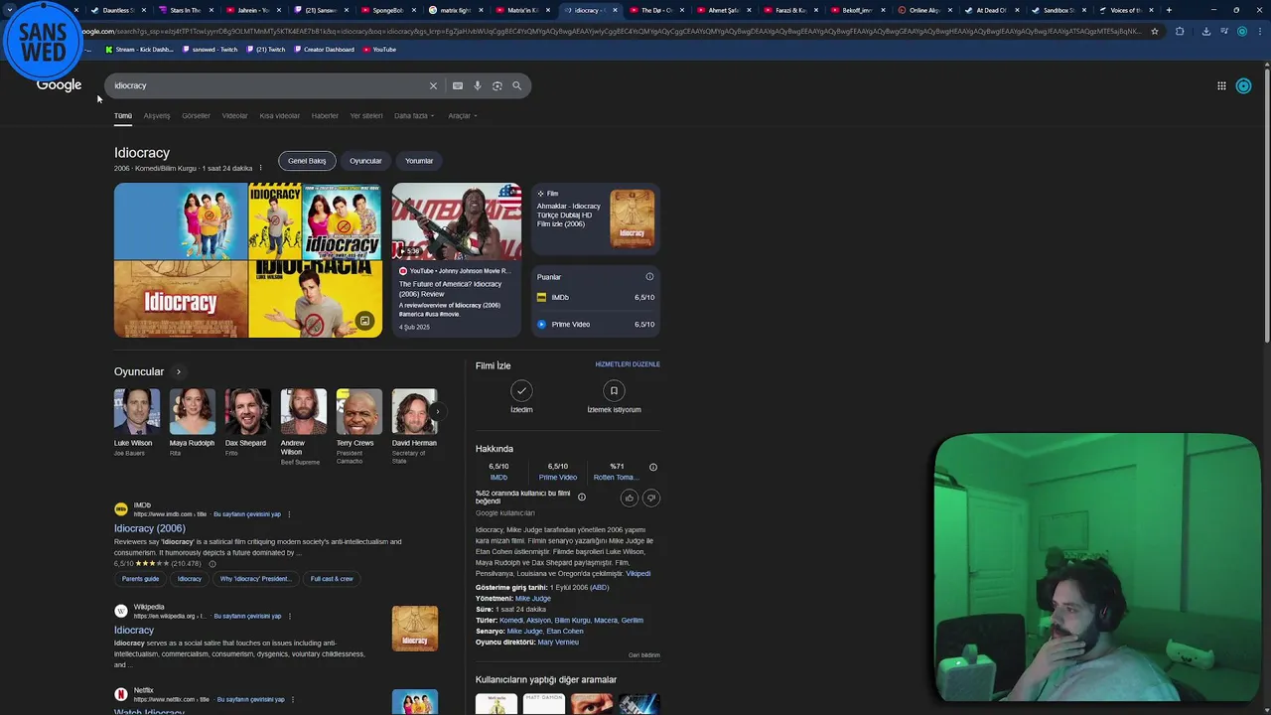The height and width of the screenshot is (715, 1271).
Task: Select Oyuncular chip under Idiocracy title
Action: tap(365, 161)
